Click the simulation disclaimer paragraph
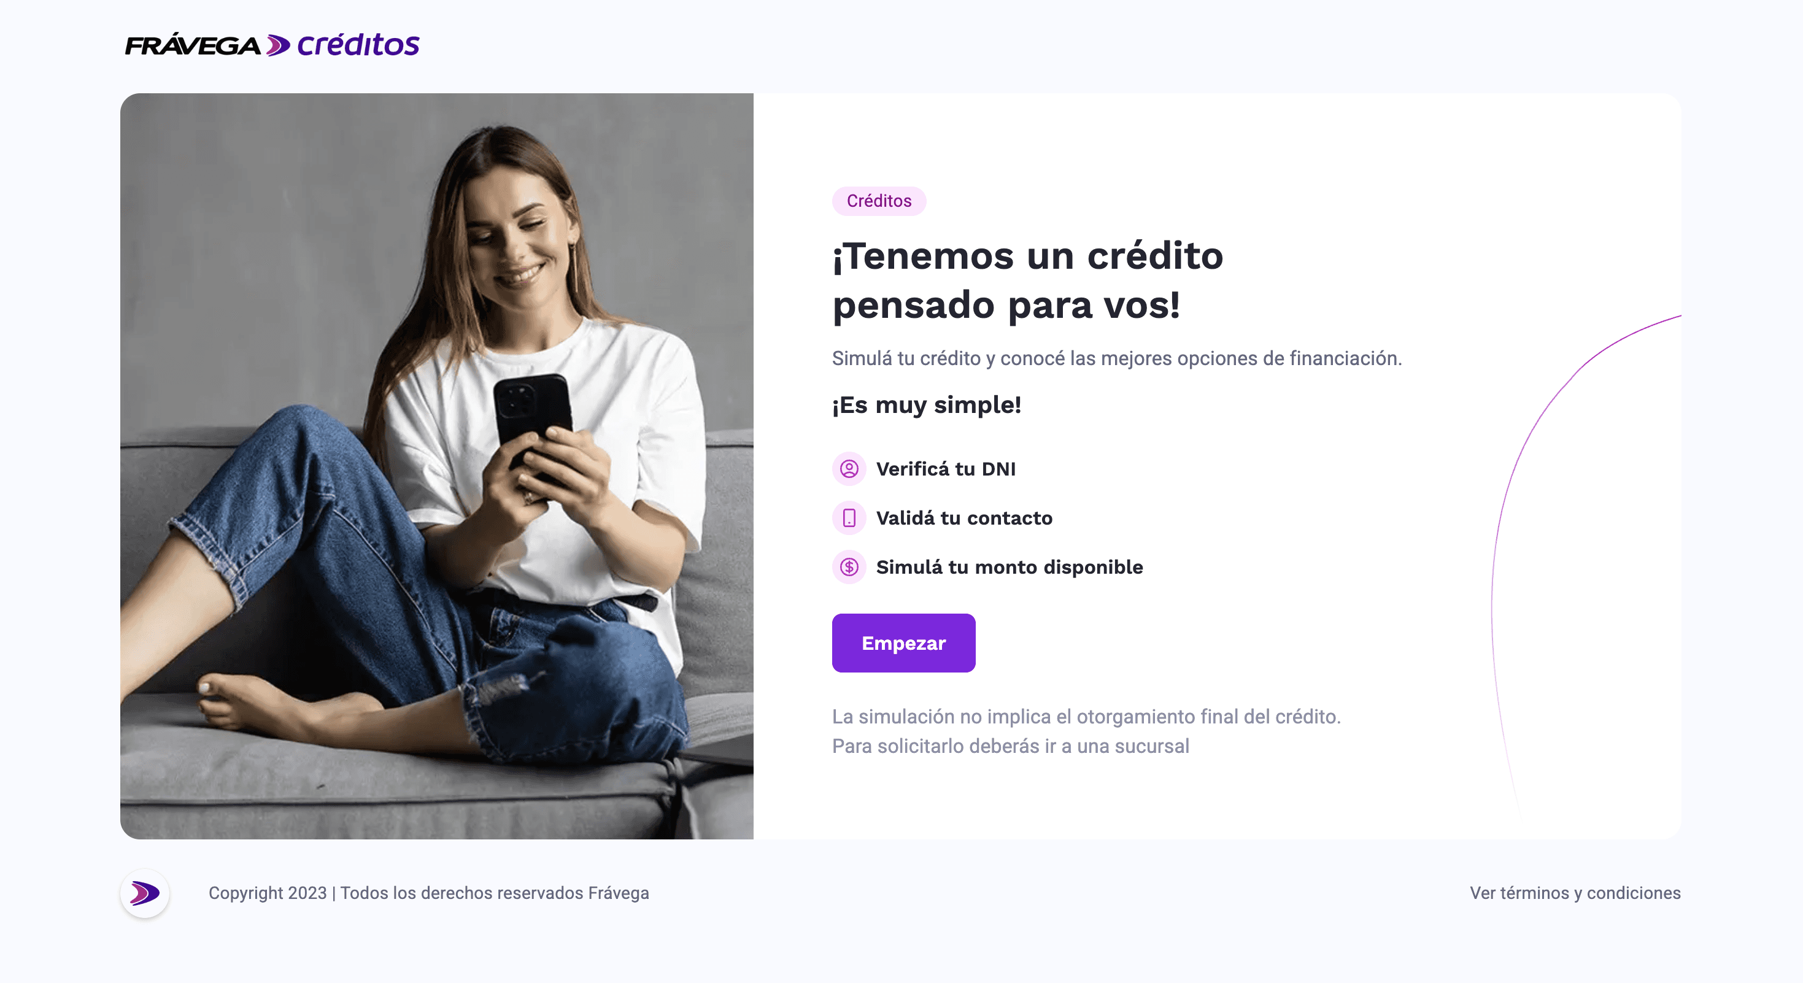Screen dimensions: 1803x983 click(x=1086, y=731)
